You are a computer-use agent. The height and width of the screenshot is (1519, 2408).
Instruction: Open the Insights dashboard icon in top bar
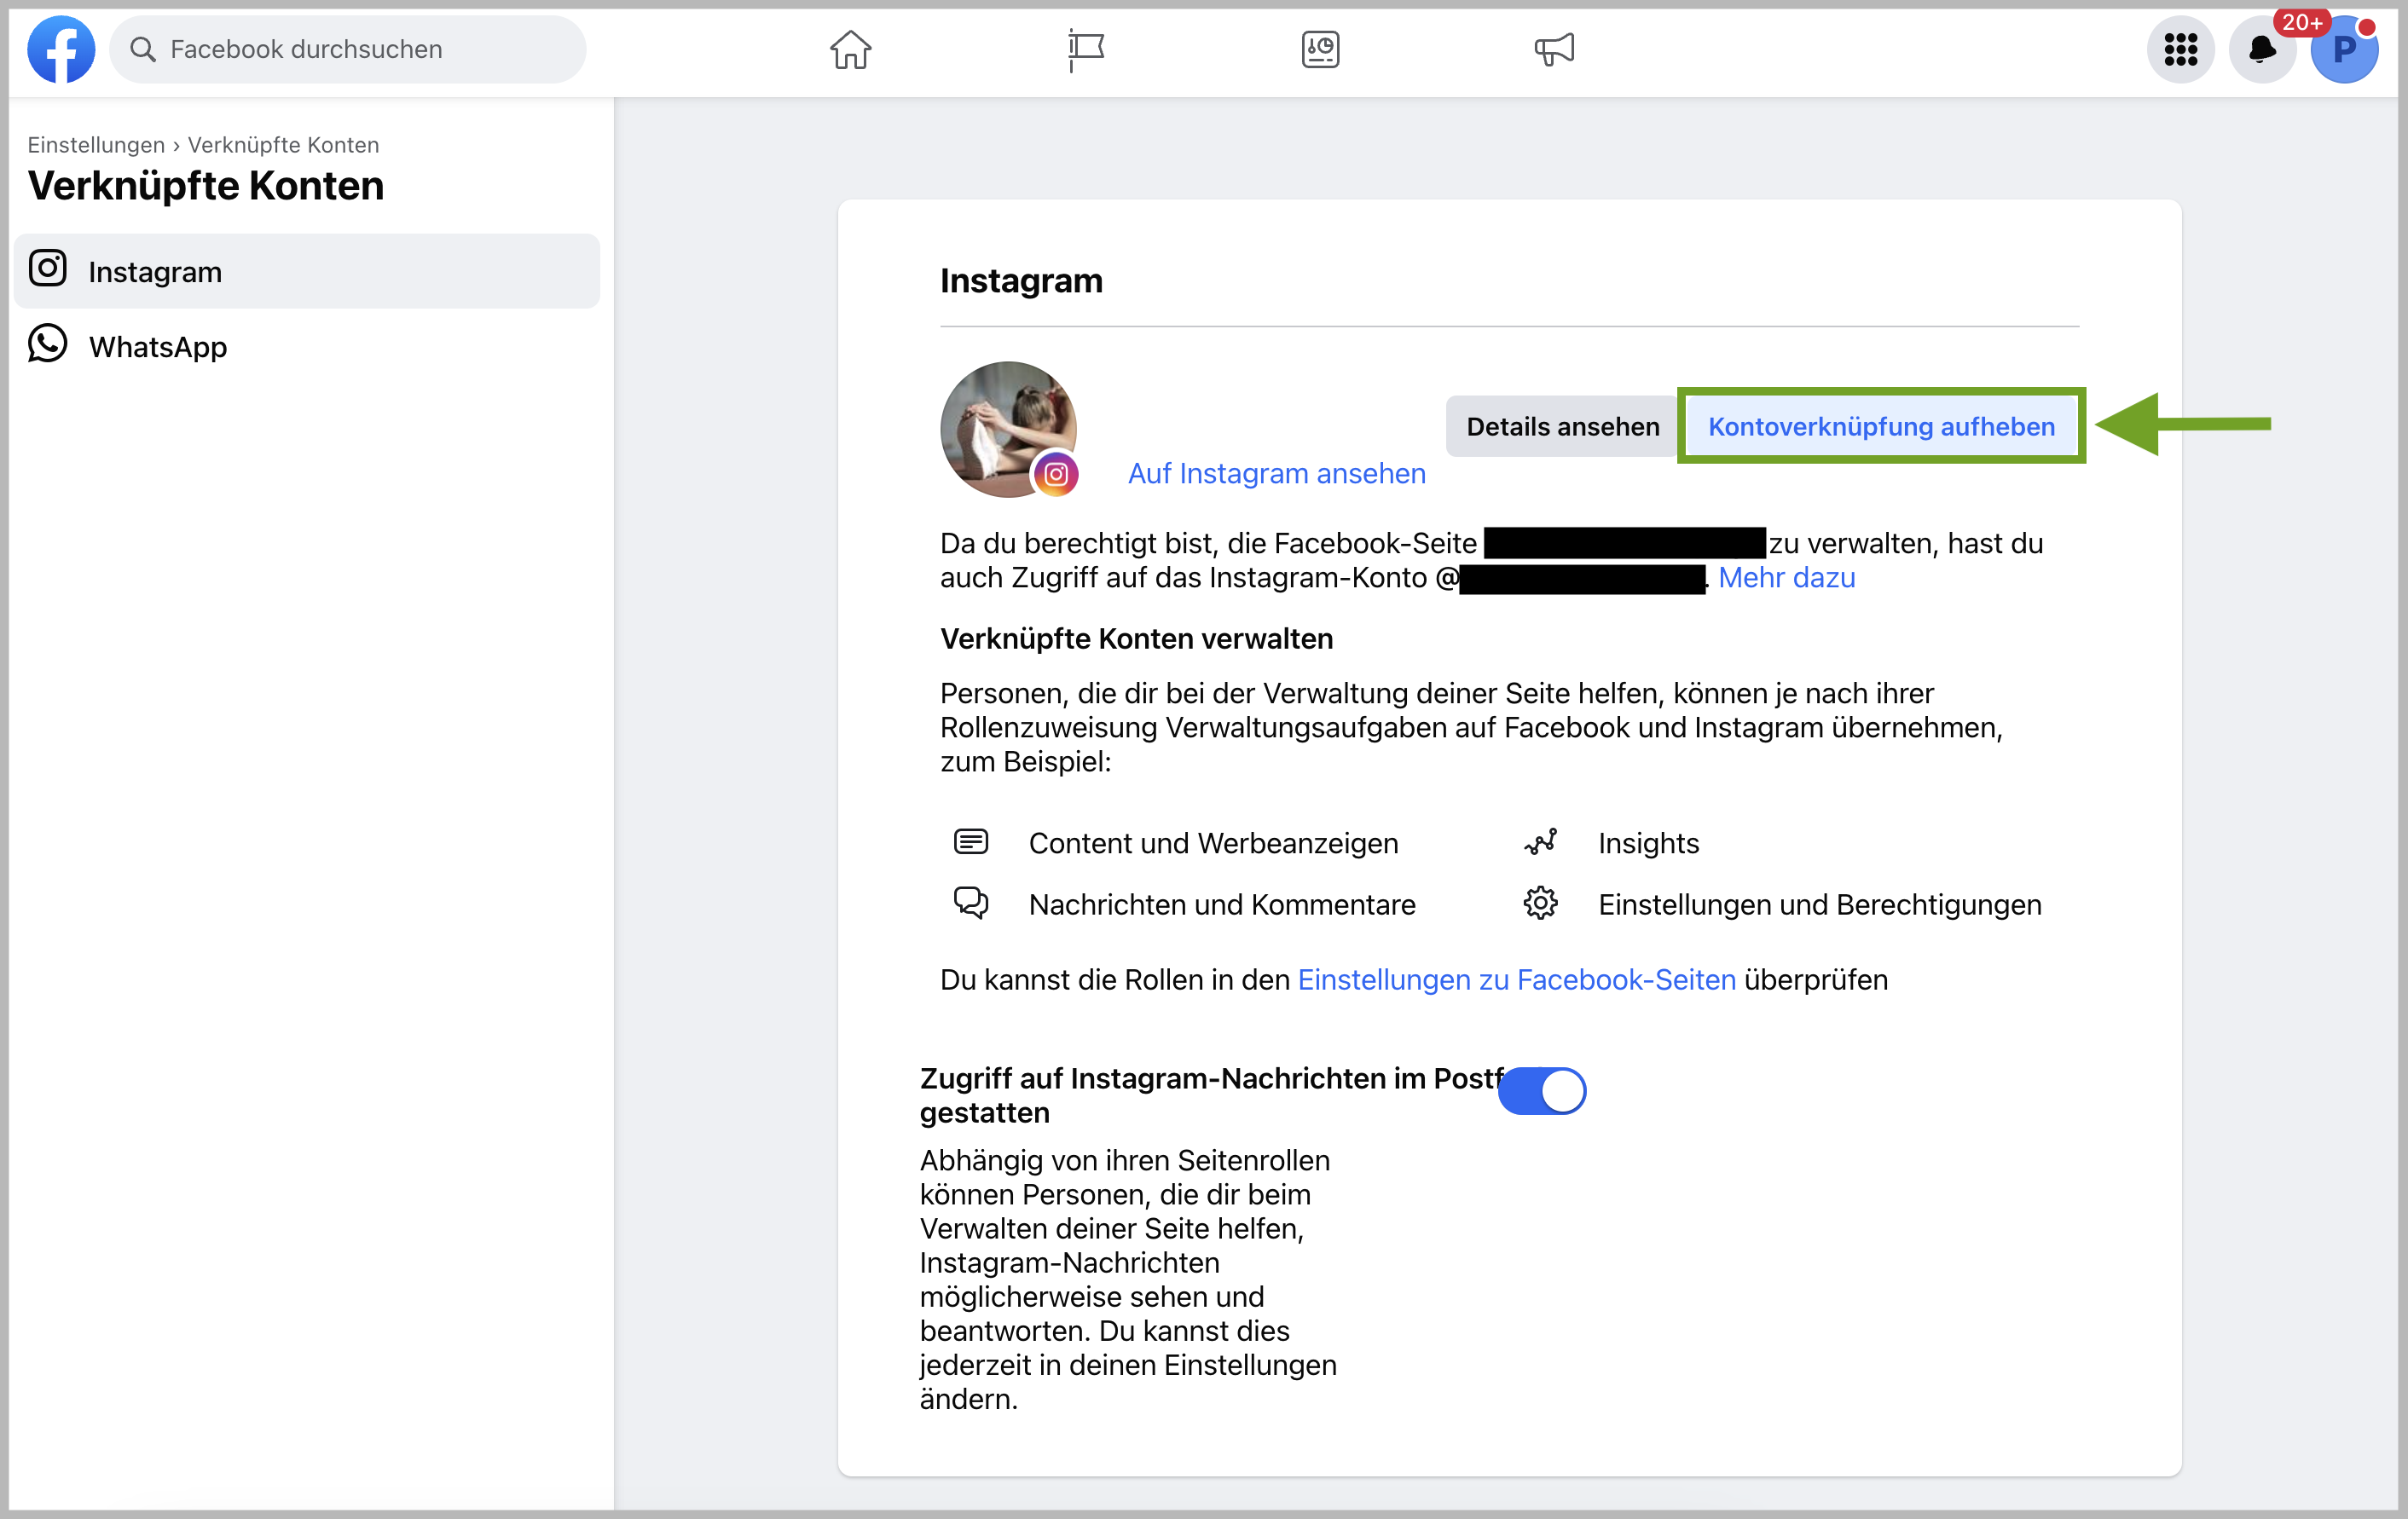(1320, 49)
